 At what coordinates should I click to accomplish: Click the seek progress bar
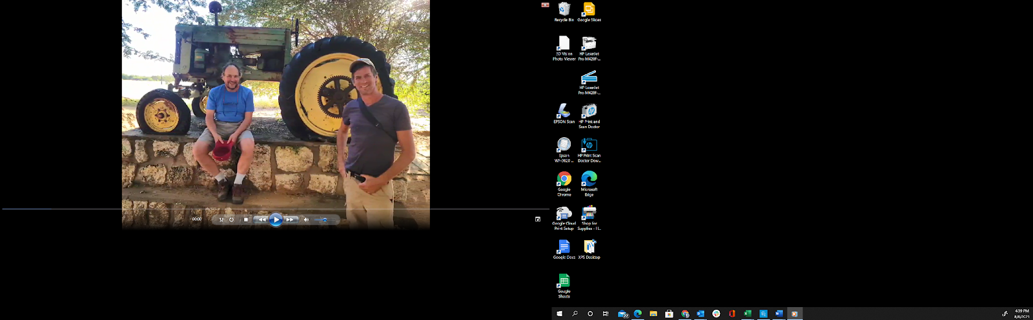coord(276,209)
